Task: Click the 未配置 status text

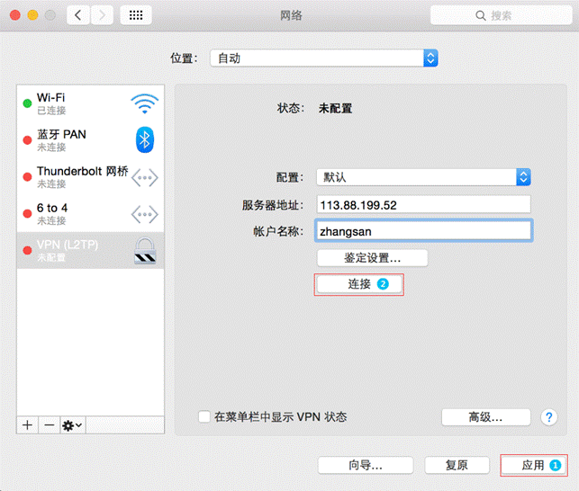Action: coord(335,109)
